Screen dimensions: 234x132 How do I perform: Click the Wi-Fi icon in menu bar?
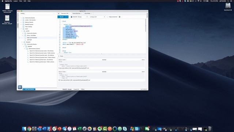tap(198, 1)
